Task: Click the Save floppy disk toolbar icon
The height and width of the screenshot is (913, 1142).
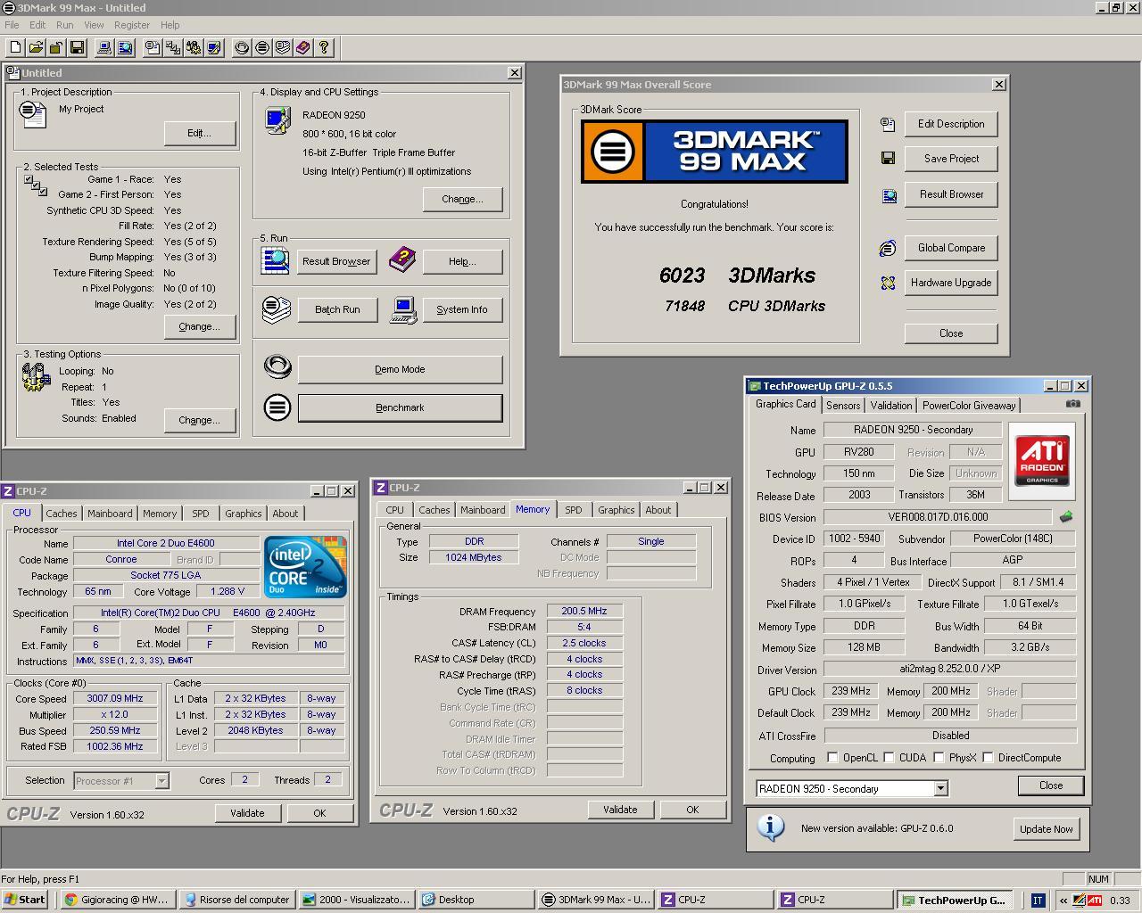Action: pos(77,47)
